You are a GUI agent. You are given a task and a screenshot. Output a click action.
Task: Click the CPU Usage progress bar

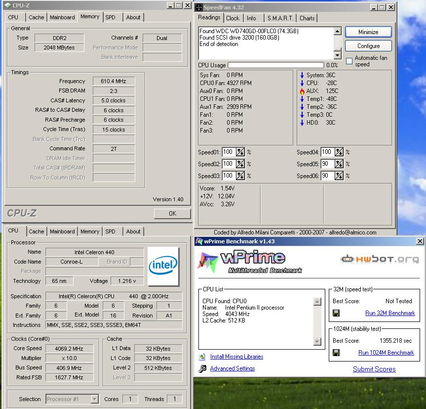point(276,65)
